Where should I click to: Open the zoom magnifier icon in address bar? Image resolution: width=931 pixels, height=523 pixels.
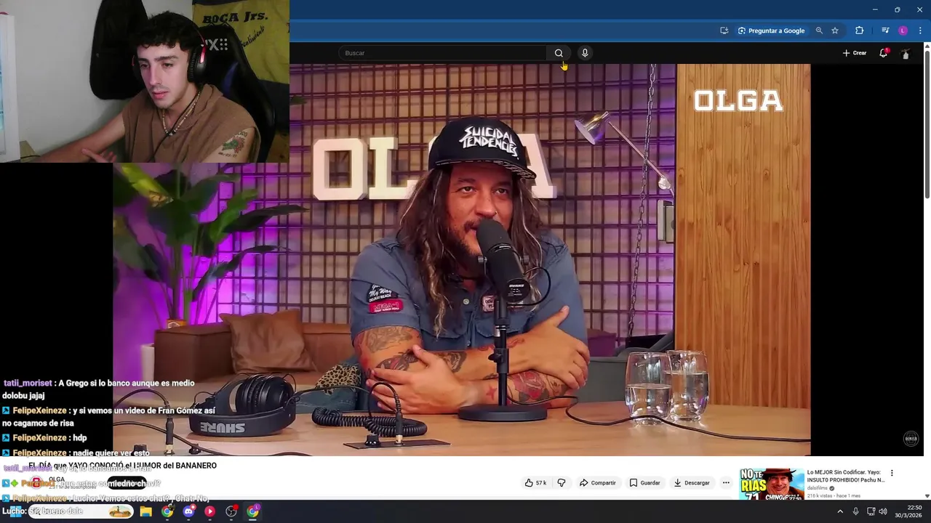coord(819,31)
